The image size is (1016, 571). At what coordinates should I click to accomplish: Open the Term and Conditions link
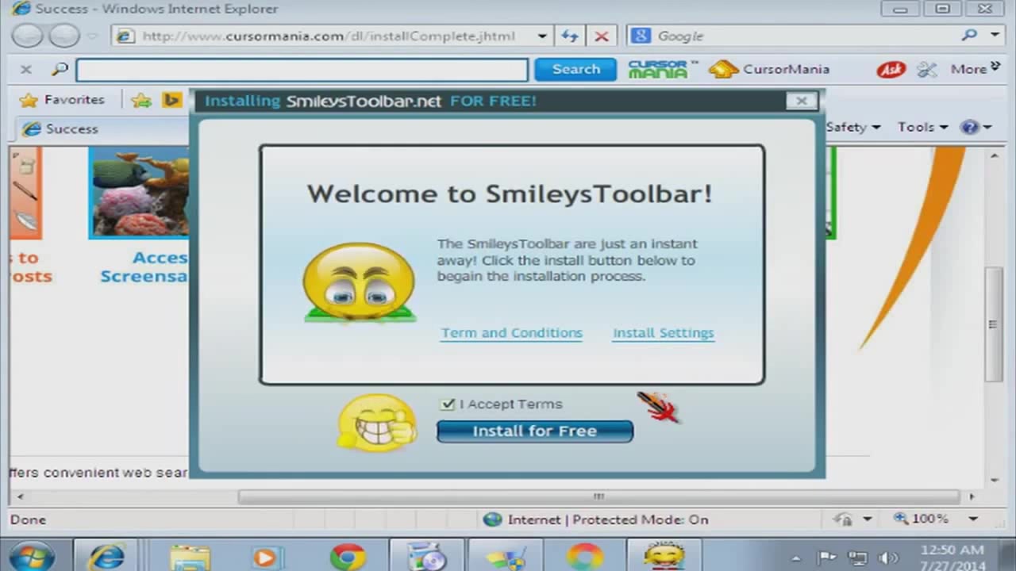click(511, 332)
